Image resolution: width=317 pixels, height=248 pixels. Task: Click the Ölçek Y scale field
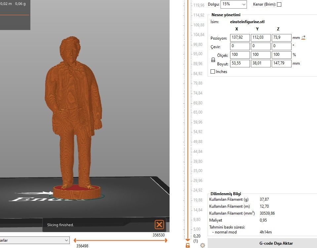[260, 55]
